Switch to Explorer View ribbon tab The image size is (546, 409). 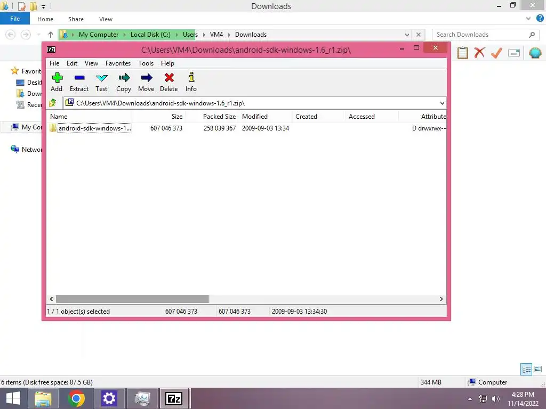(x=106, y=19)
